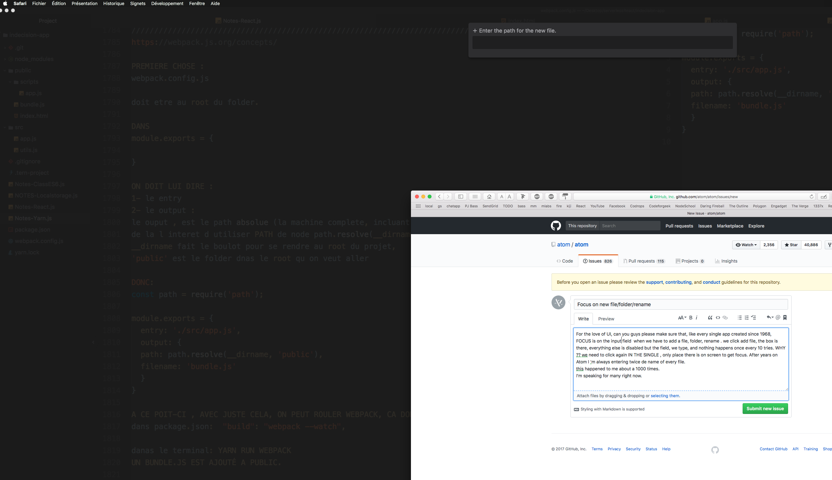Open the support guidelines link
Image resolution: width=832 pixels, height=480 pixels.
[654, 282]
